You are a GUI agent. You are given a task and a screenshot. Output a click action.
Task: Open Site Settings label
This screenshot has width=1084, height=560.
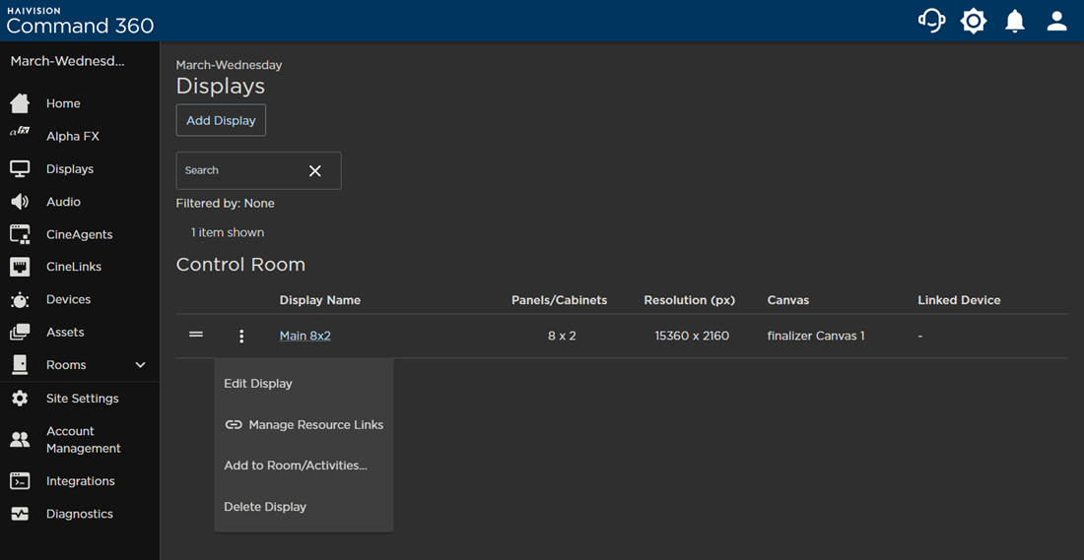tap(82, 399)
